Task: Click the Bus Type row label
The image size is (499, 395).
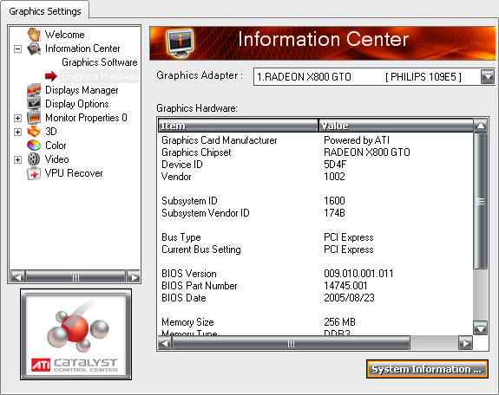Action: tap(181, 237)
